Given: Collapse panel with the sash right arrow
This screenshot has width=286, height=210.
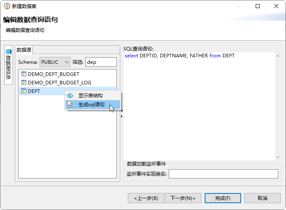Looking at the screenshot, I should tap(122, 116).
